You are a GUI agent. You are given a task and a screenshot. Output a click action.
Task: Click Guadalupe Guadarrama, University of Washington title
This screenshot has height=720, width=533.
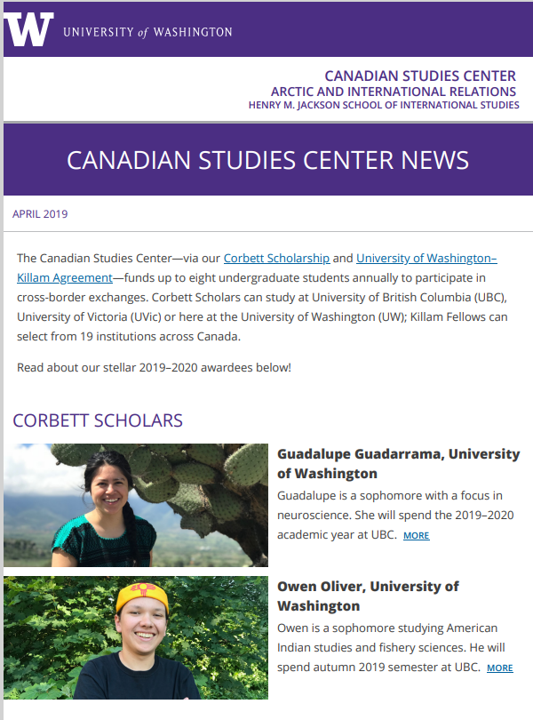[399, 463]
